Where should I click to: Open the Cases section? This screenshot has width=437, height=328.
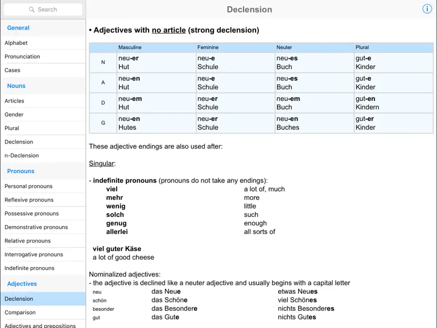[x=43, y=70]
